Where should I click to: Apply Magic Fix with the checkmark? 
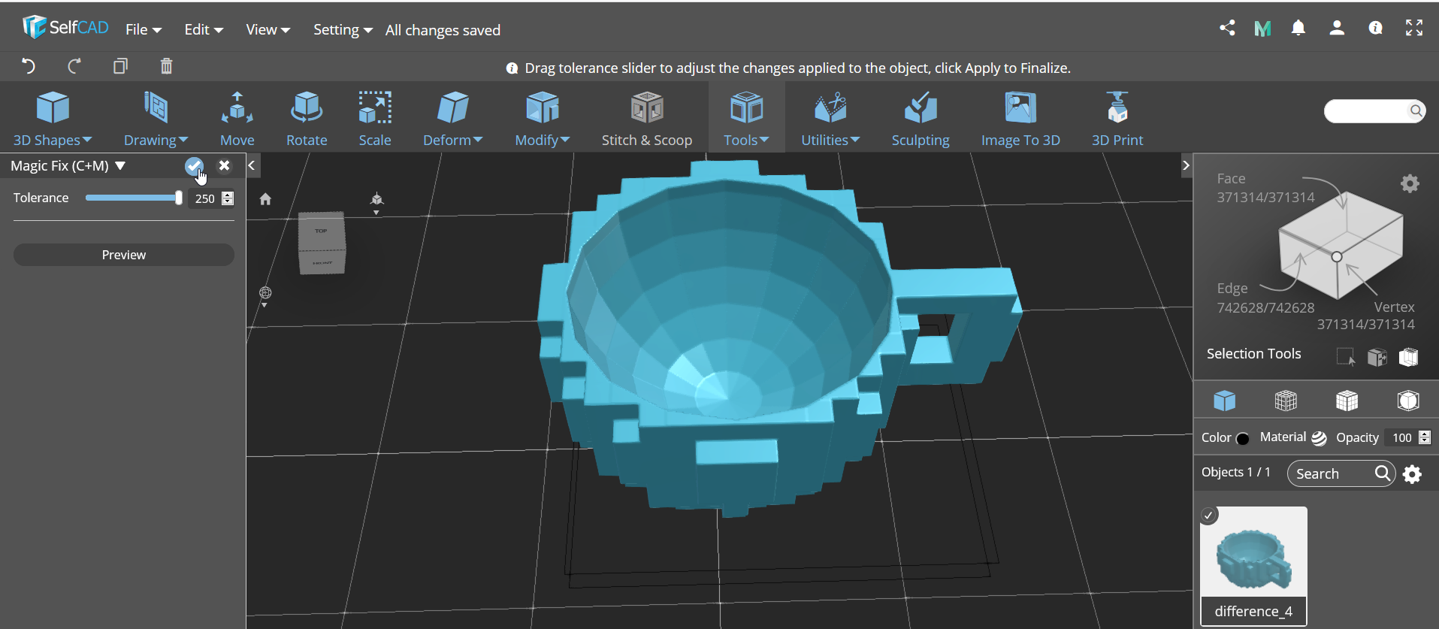tap(194, 166)
